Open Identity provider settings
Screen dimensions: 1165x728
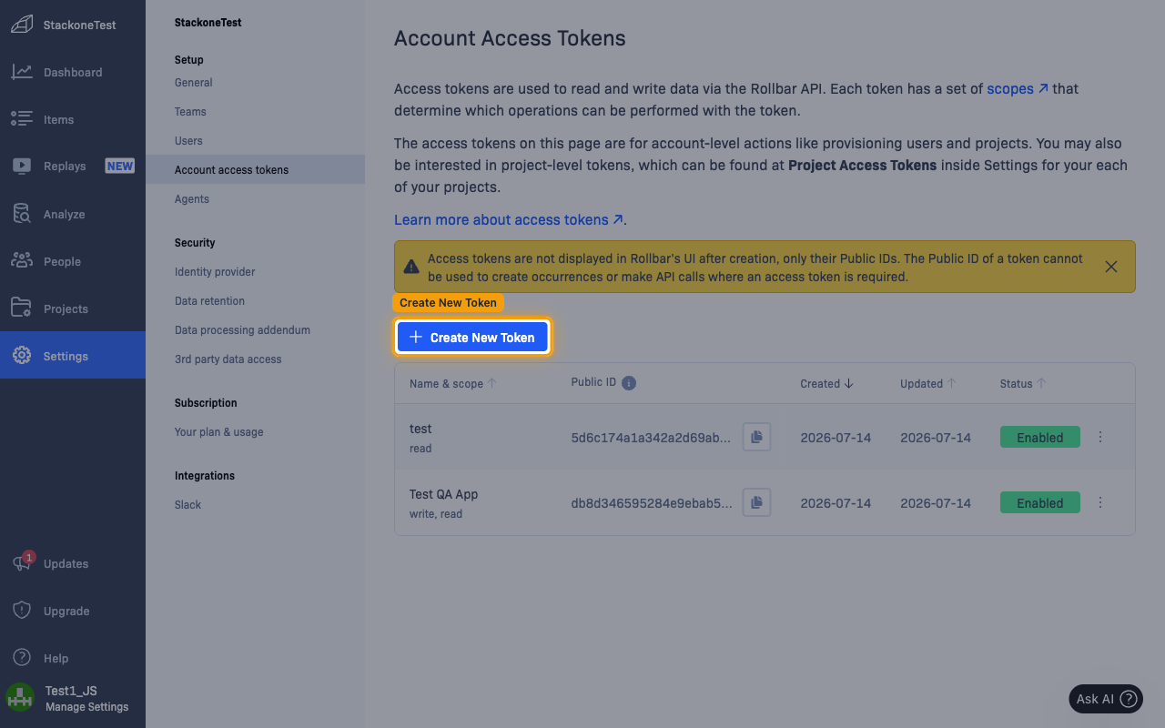click(x=215, y=272)
